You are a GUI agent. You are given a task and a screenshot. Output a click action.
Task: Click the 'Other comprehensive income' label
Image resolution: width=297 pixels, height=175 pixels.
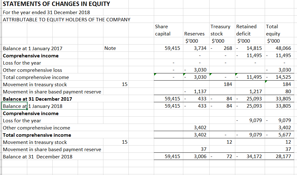(36, 128)
